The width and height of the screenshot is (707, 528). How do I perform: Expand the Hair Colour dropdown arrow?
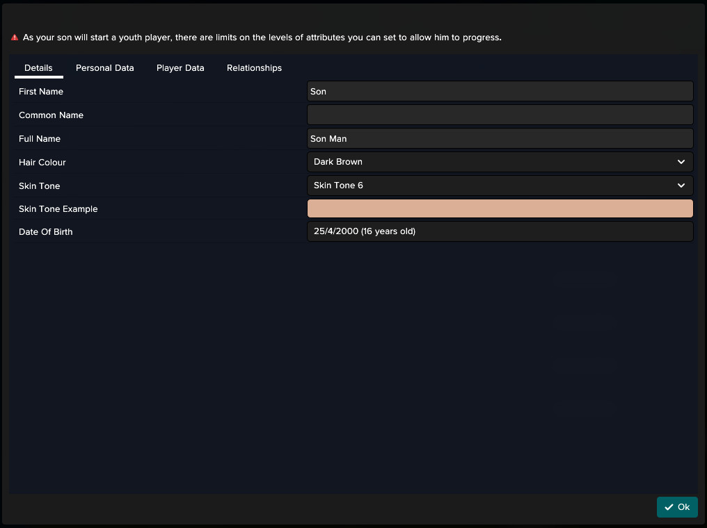point(681,162)
